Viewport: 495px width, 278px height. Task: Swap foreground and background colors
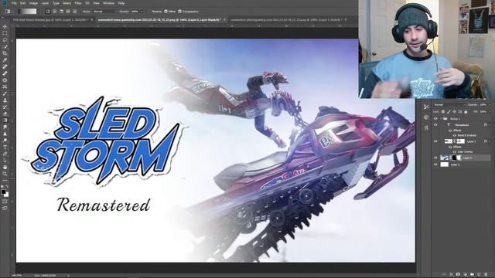(7, 187)
